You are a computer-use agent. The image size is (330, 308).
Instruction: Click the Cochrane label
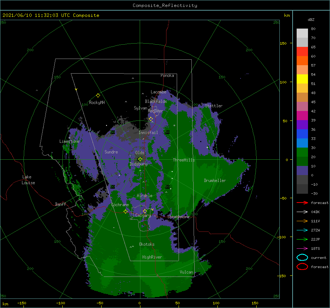point(120,205)
